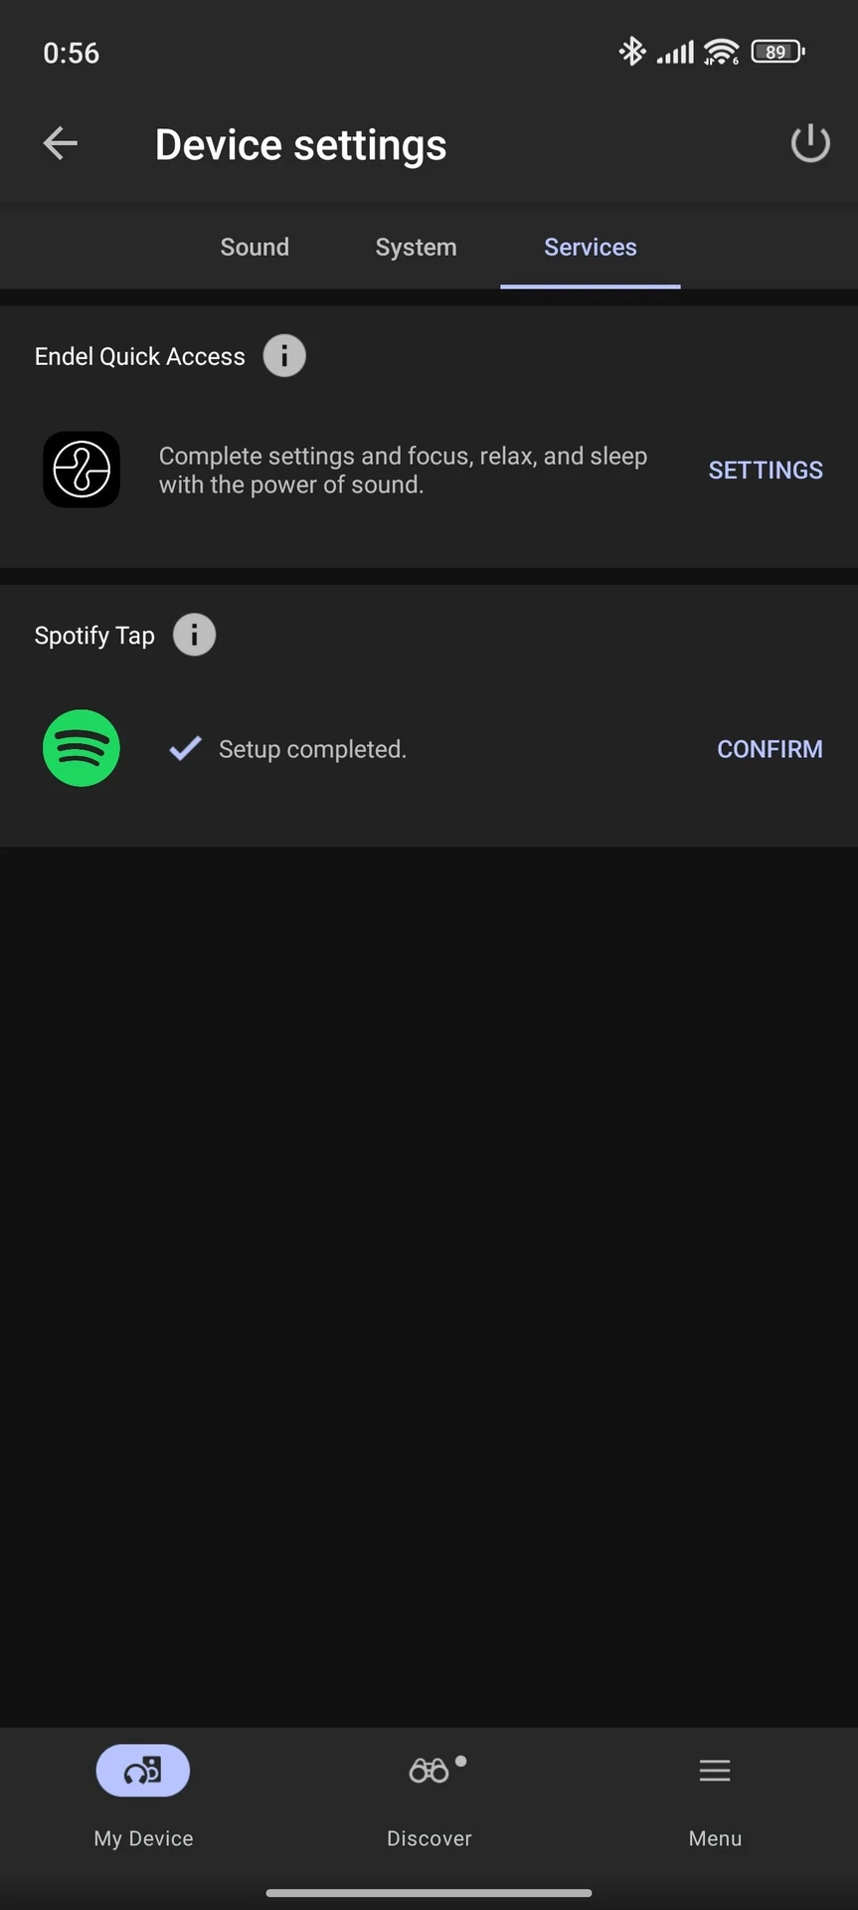Go back using the arrow icon

tap(61, 143)
